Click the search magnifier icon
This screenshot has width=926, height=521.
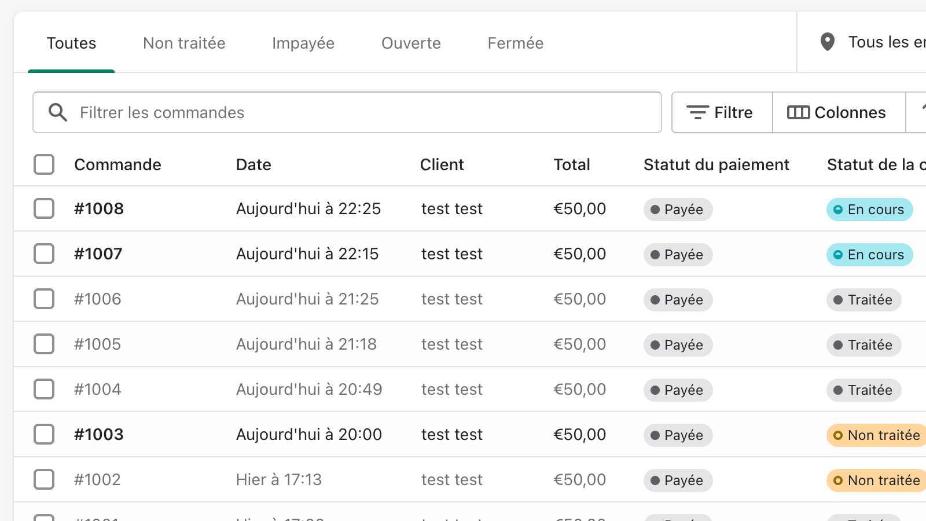coord(58,112)
